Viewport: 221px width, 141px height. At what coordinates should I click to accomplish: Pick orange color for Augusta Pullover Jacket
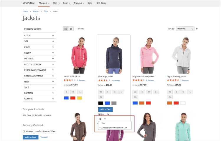(x=142, y=103)
